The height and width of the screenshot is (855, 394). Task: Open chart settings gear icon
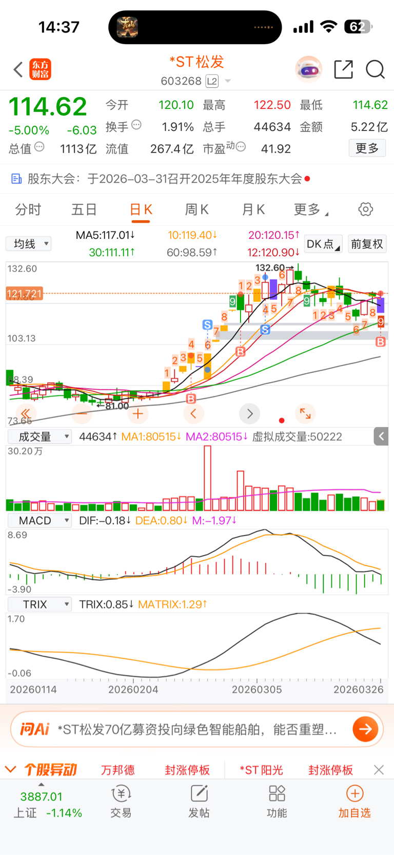pyautogui.click(x=365, y=210)
